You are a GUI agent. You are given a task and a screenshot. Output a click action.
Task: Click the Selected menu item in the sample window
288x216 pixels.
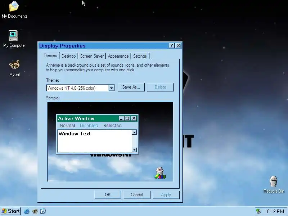[112, 125]
